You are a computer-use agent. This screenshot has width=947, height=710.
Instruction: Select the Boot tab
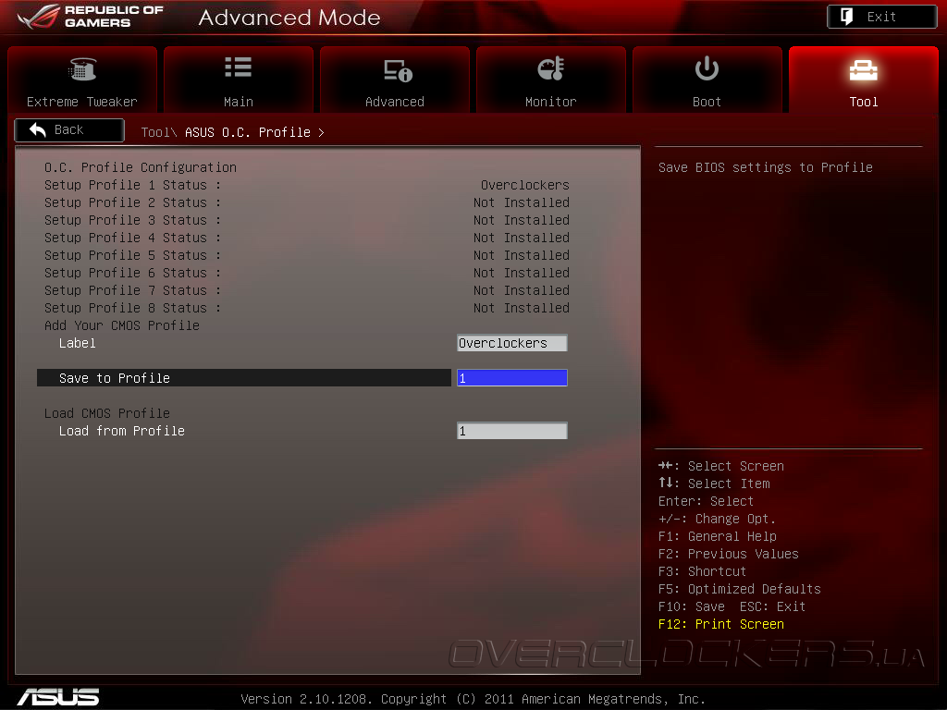(x=707, y=80)
